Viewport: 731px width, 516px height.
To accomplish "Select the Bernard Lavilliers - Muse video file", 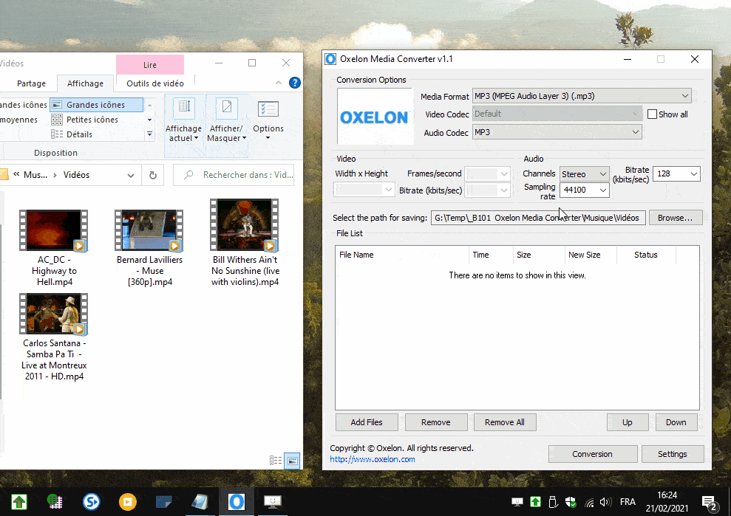I will pos(149,248).
